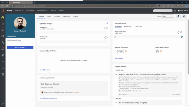Bookmark this page with the star icon
Screen dimensions: 189x107
[x=154, y=6]
